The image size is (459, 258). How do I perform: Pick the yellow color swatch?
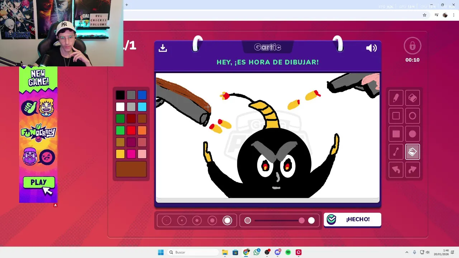120,154
